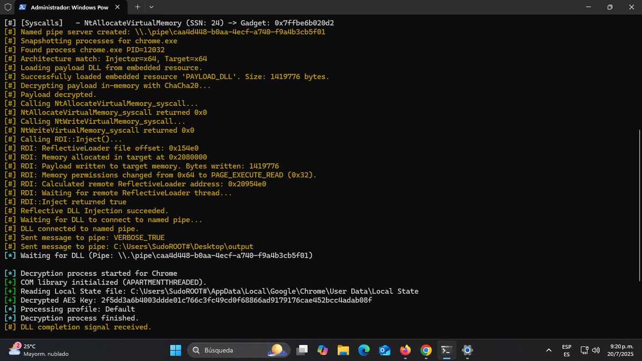
Task: Expand the new tab profile dropdown
Action: pyautogui.click(x=152, y=7)
